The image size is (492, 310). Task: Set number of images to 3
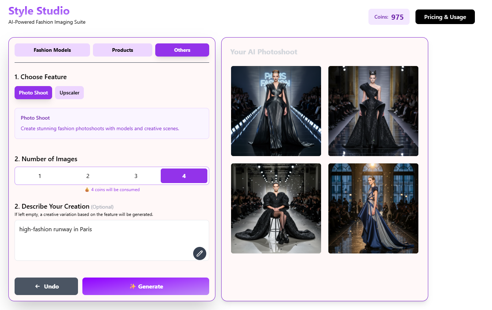pyautogui.click(x=136, y=176)
